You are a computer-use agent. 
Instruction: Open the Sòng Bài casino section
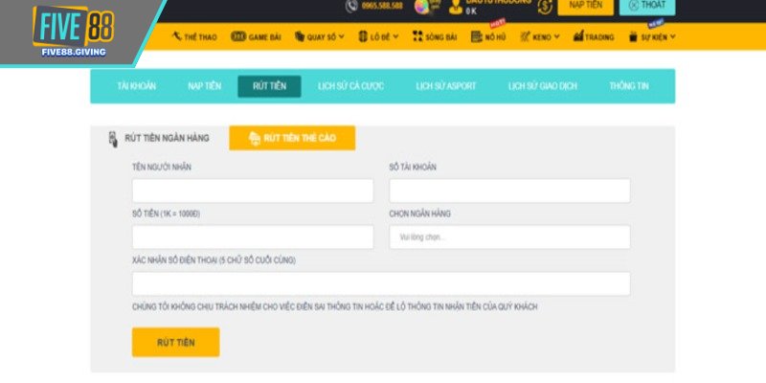pos(434,37)
